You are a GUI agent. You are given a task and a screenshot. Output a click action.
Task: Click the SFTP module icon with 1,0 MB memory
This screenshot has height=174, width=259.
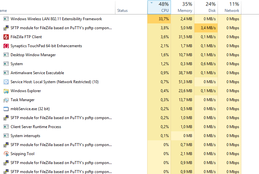(x=6, y=118)
